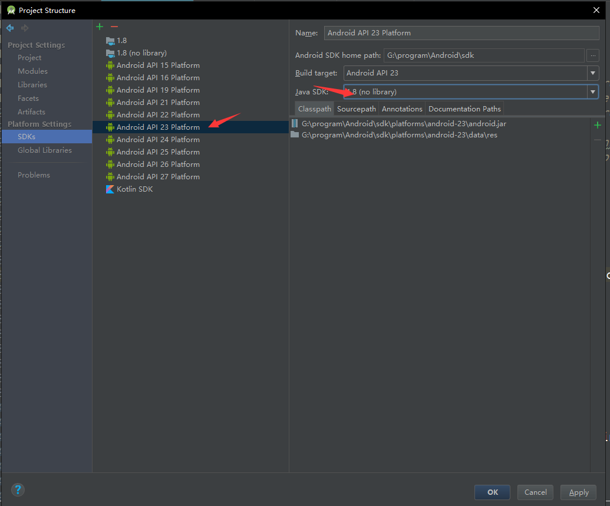Select Android API 25 Platform
The height and width of the screenshot is (506, 610).
click(x=190, y=152)
